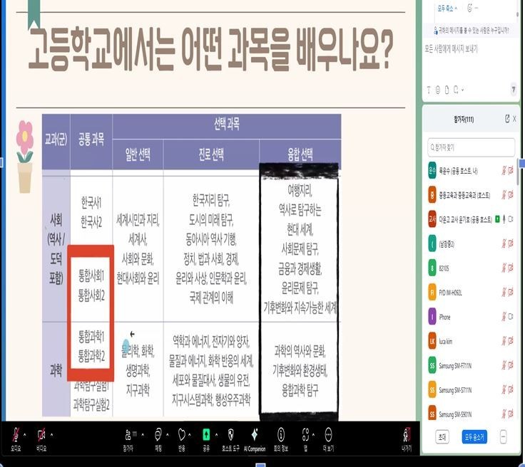The width and height of the screenshot is (525, 467).
Task: Select participant Samsung SM-F711N
Action: click(471, 365)
